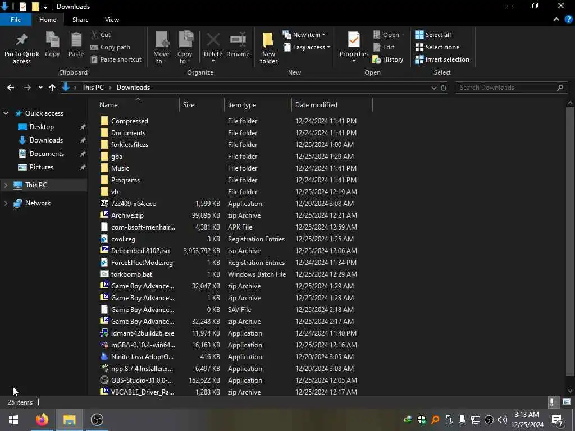Open the Move to menu
The width and height of the screenshot is (575, 431).
161,48
